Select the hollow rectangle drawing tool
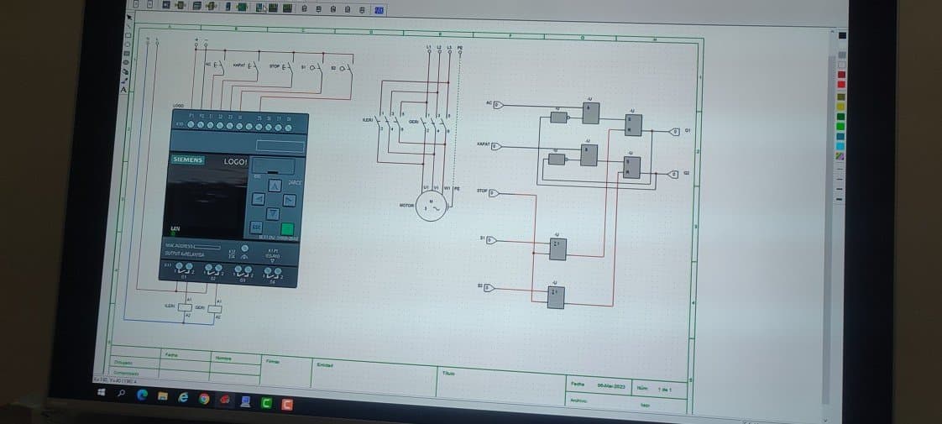This screenshot has width=942, height=424. (128, 34)
